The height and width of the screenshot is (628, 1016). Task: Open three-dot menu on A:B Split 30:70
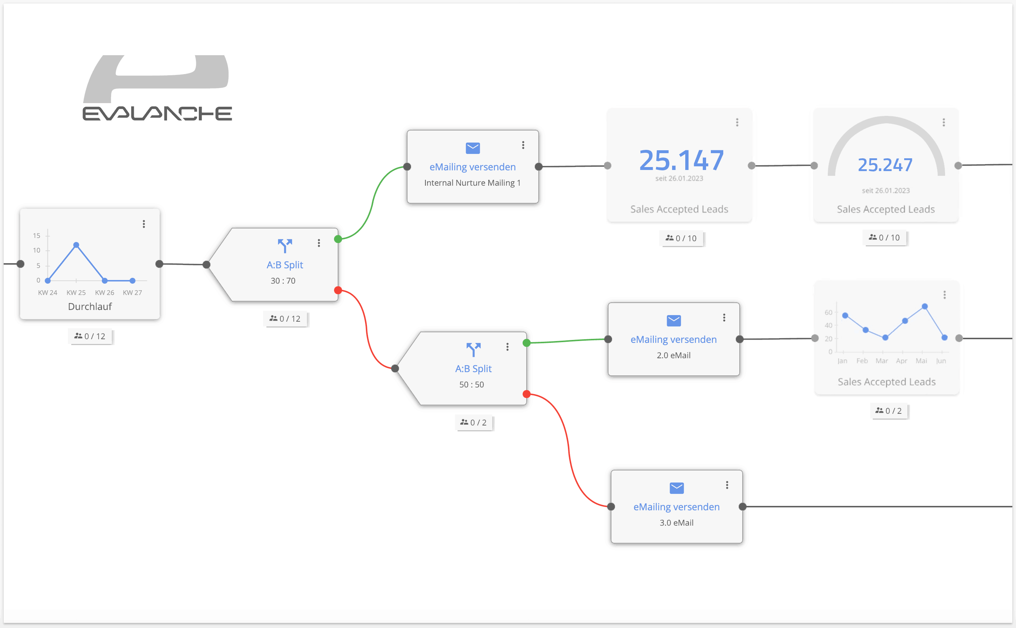click(x=318, y=243)
